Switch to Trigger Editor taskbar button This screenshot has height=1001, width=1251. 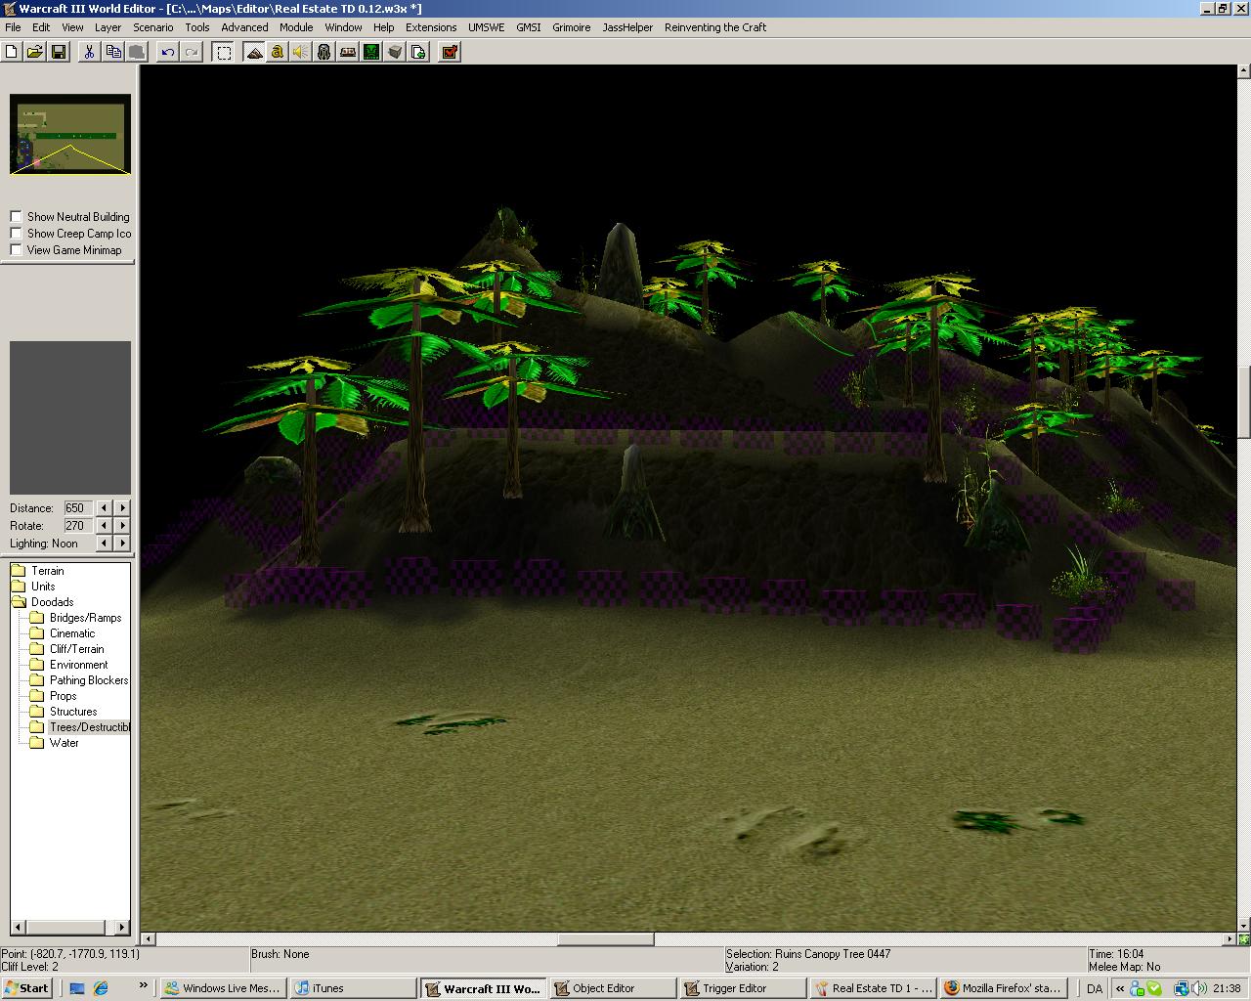coord(741,988)
